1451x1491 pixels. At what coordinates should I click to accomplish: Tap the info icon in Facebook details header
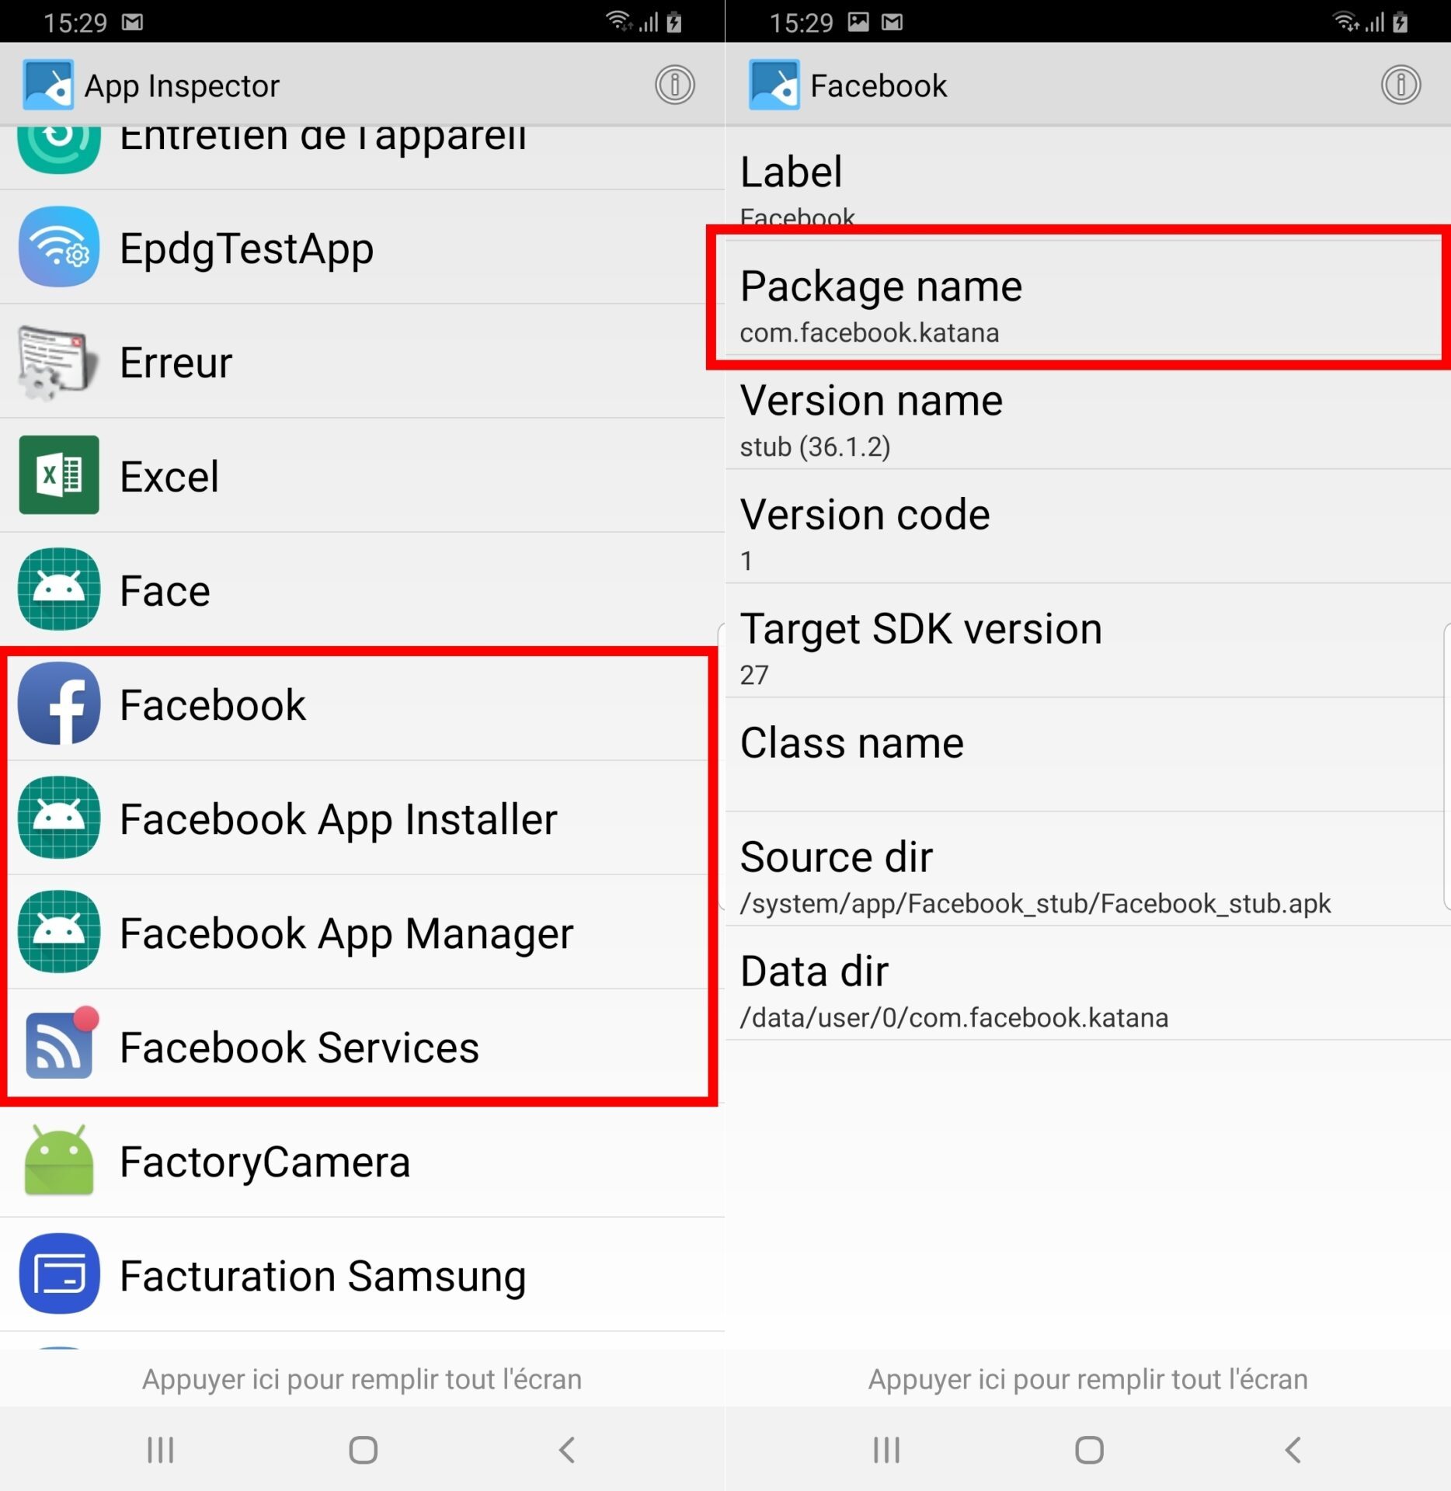(1401, 85)
